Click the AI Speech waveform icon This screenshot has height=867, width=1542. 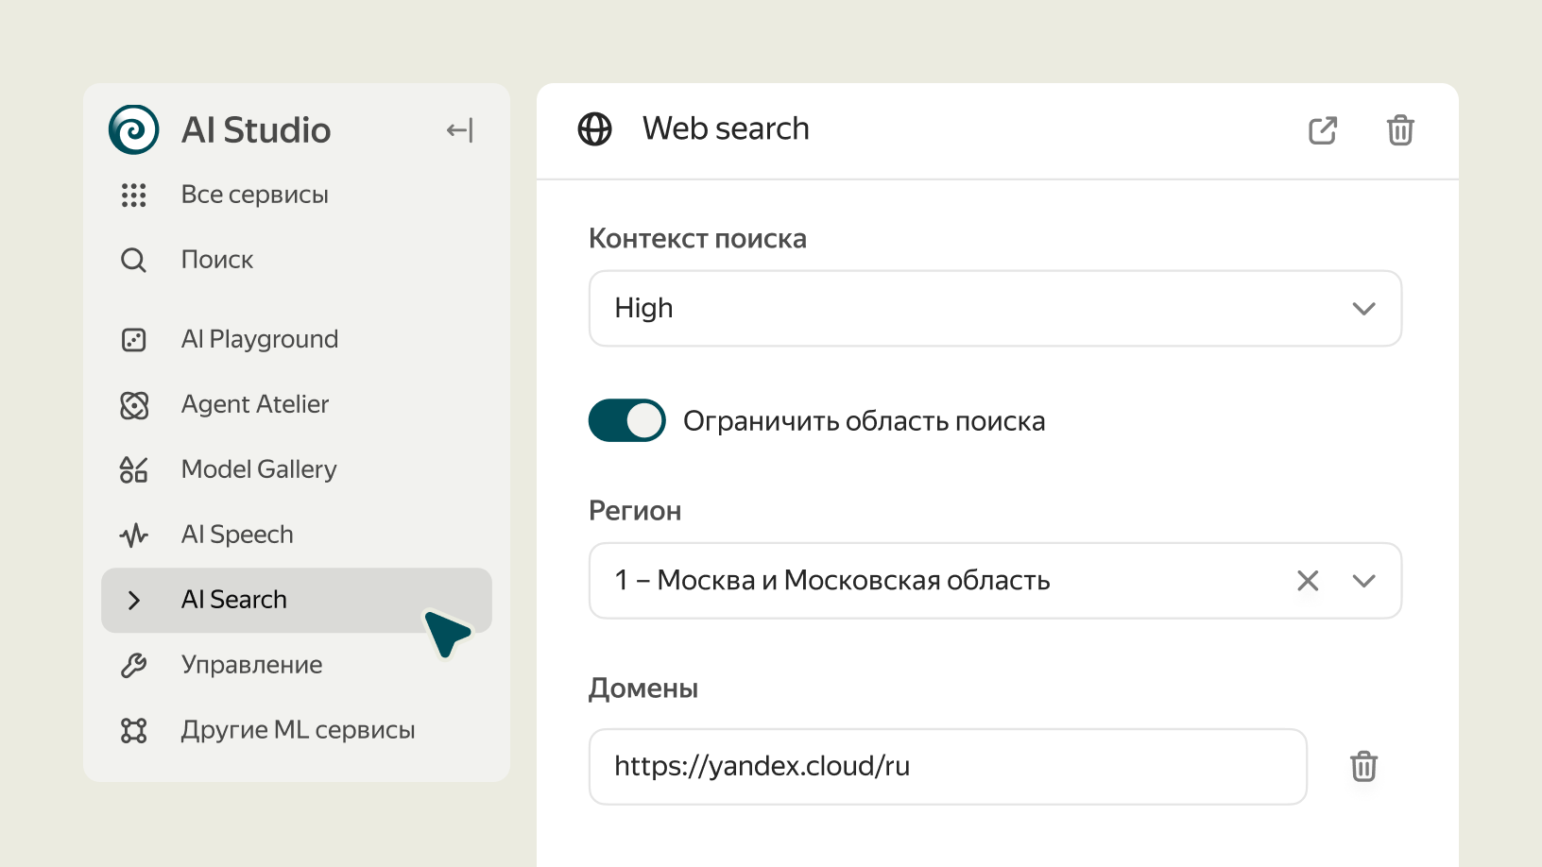[x=134, y=535]
